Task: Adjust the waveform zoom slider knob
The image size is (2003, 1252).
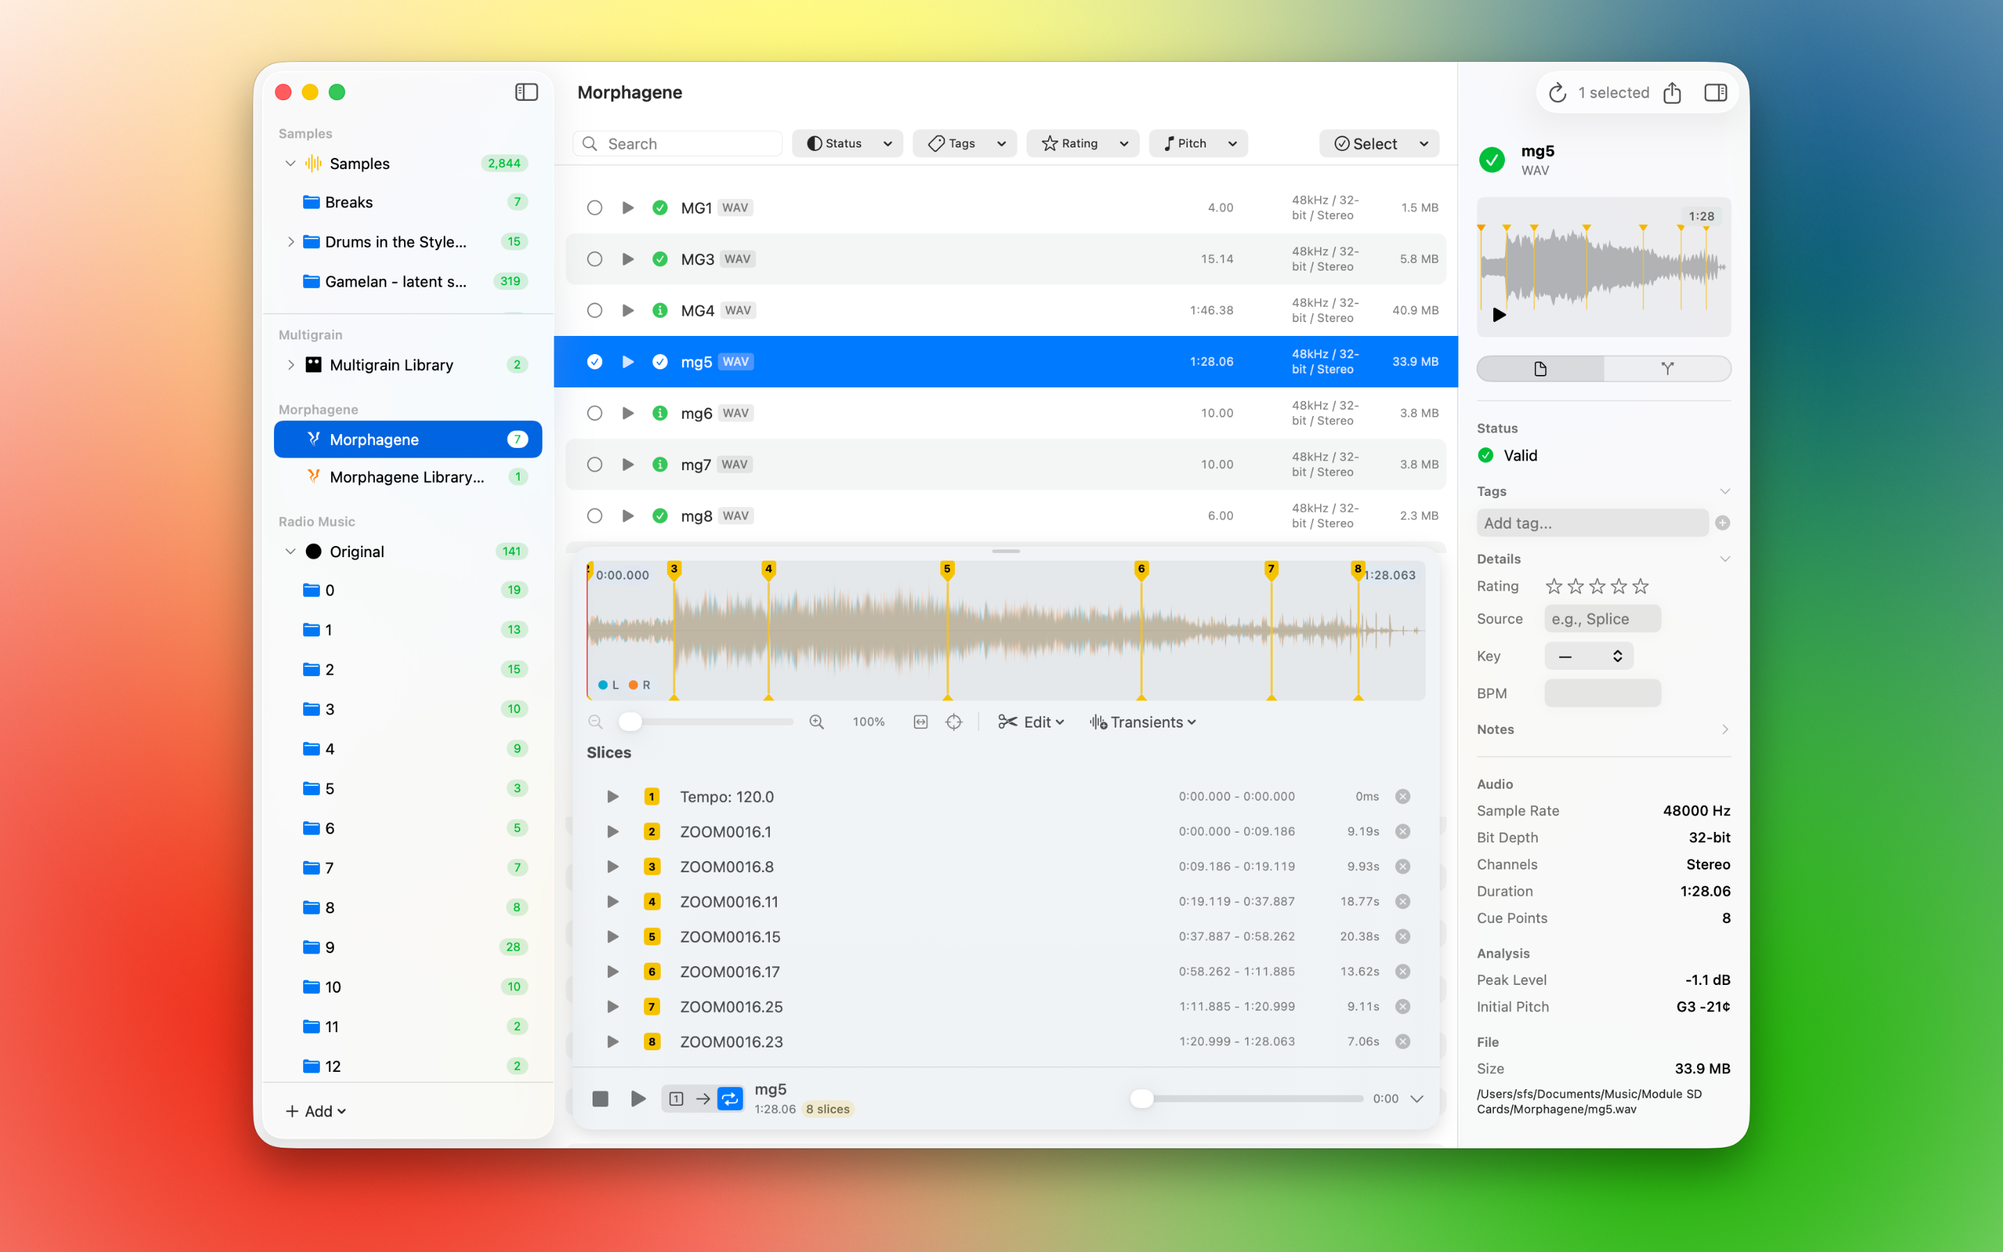Action: (630, 722)
